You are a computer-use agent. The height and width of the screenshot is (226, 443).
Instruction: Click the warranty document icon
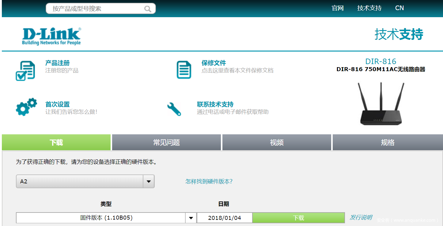pos(184,70)
